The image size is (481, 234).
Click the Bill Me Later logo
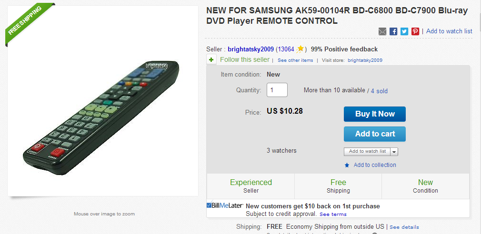coord(225,205)
